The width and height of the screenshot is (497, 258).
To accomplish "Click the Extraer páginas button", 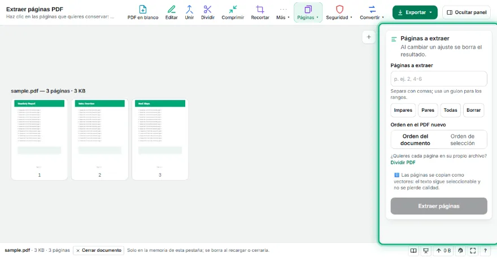I will tap(439, 206).
